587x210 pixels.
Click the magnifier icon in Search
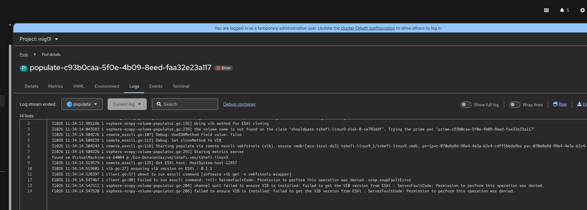pyautogui.click(x=159, y=104)
